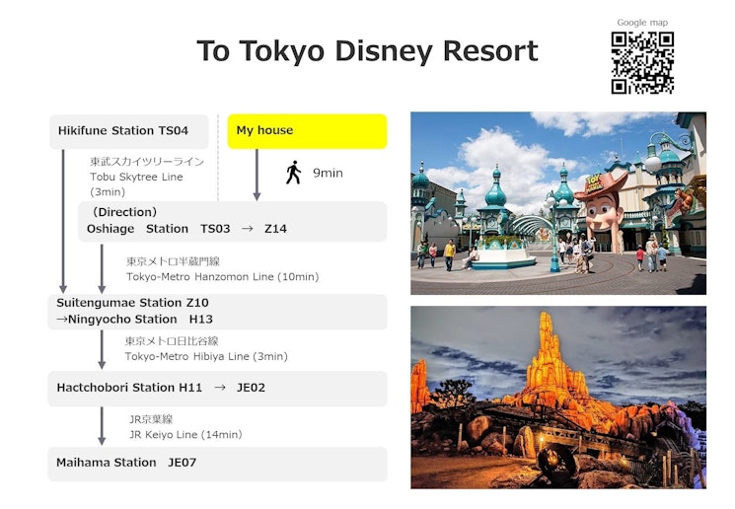
Task: Click the 9min walking time text
Action: pos(328,174)
